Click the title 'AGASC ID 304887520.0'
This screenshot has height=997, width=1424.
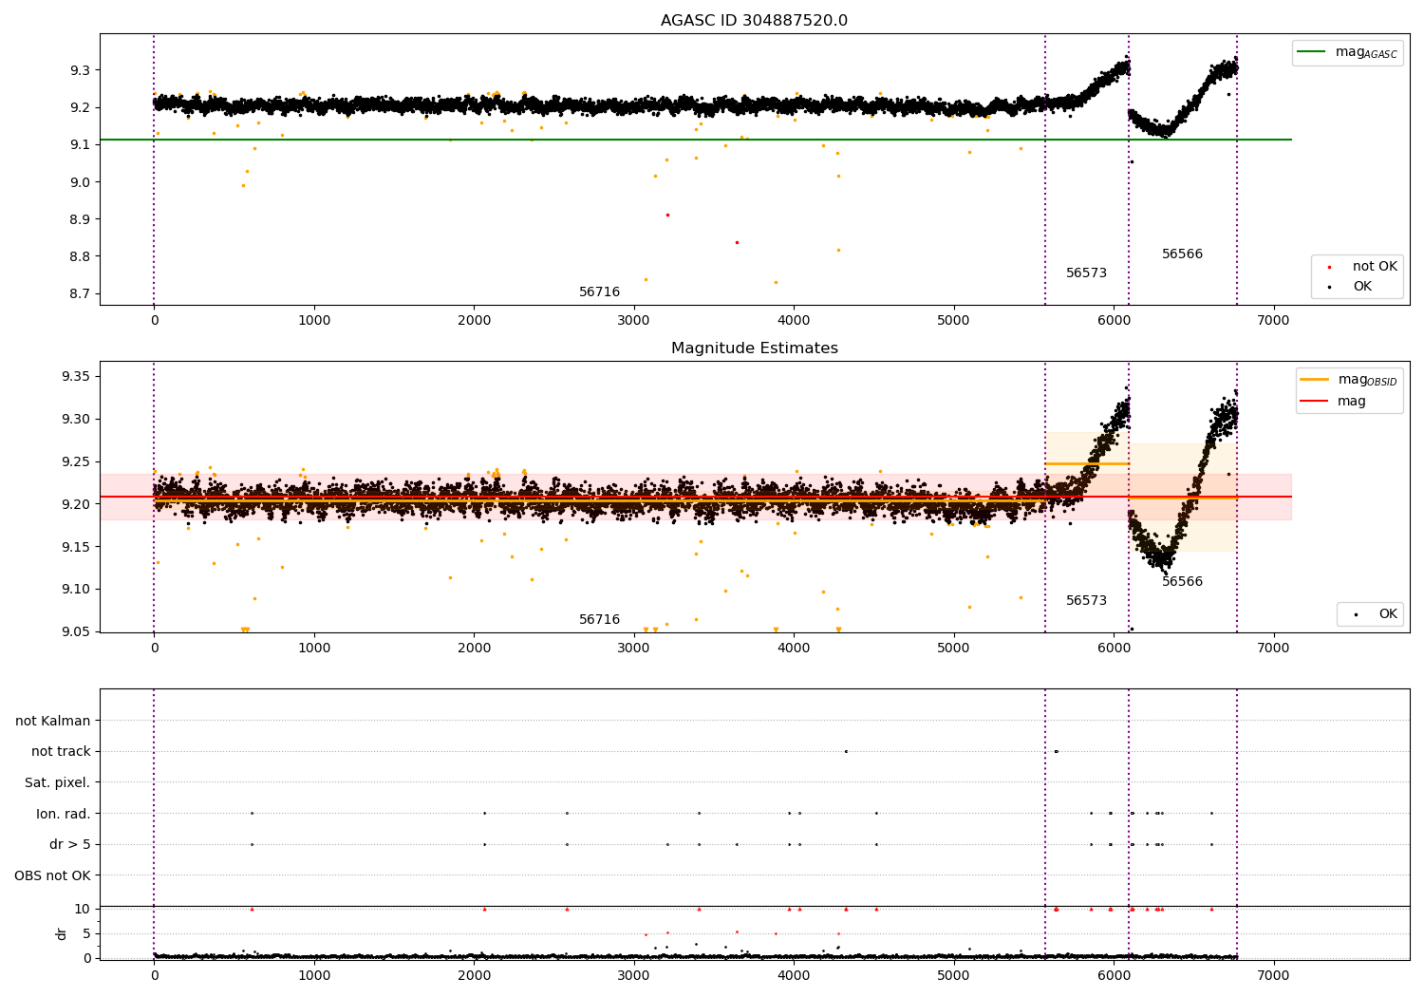754,21
